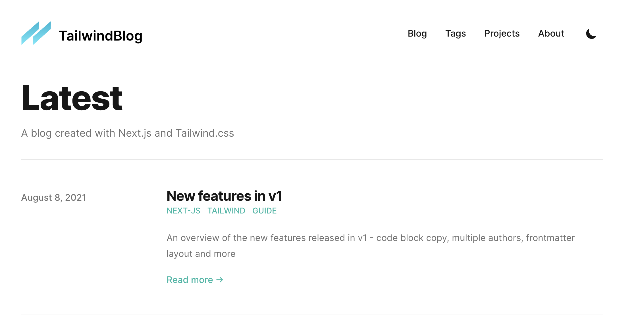This screenshot has width=628, height=330.
Task: Click the post excerpt summary paragraph
Action: click(x=370, y=238)
